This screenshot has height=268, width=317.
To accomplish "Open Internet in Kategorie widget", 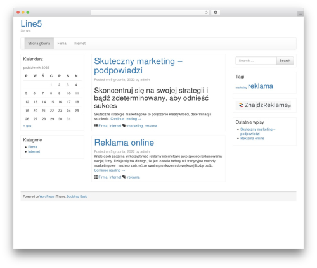I will 34,151.
